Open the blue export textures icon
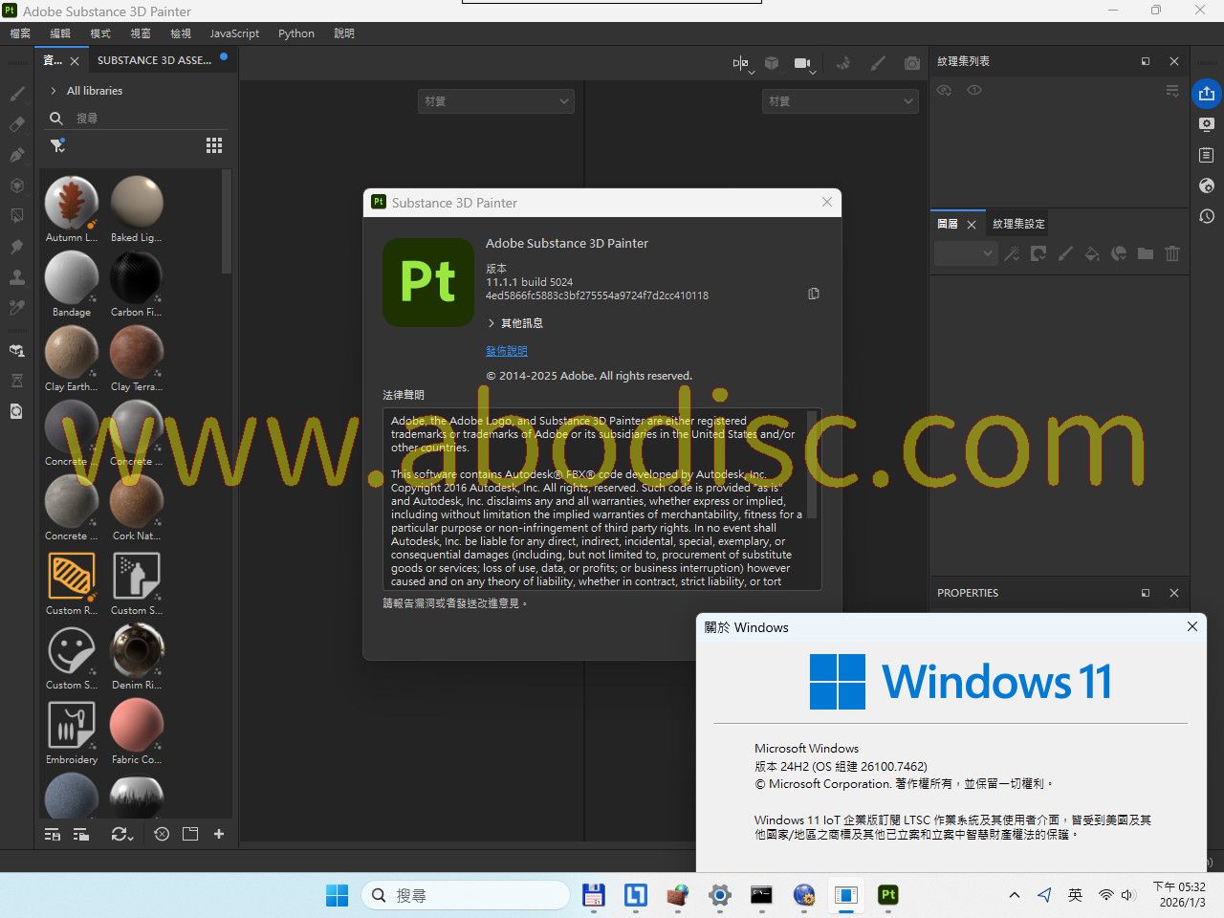 pyautogui.click(x=1207, y=94)
